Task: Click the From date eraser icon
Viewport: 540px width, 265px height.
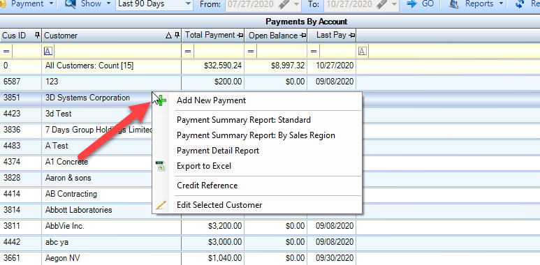Action: coord(284,4)
